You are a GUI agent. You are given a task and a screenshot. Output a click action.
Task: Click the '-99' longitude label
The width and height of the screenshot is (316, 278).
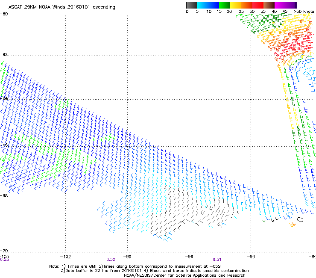point(127,257)
